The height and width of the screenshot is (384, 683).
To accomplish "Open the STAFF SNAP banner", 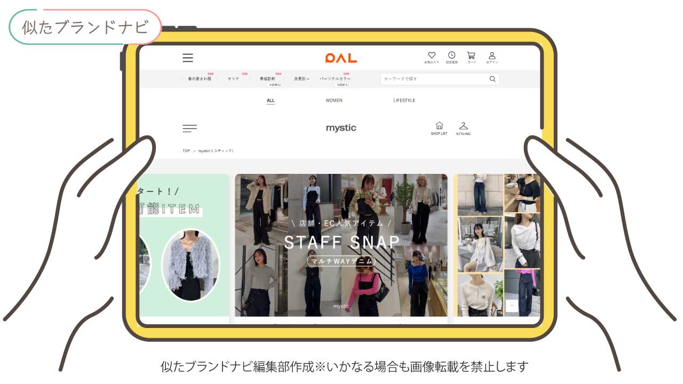I will (x=341, y=245).
